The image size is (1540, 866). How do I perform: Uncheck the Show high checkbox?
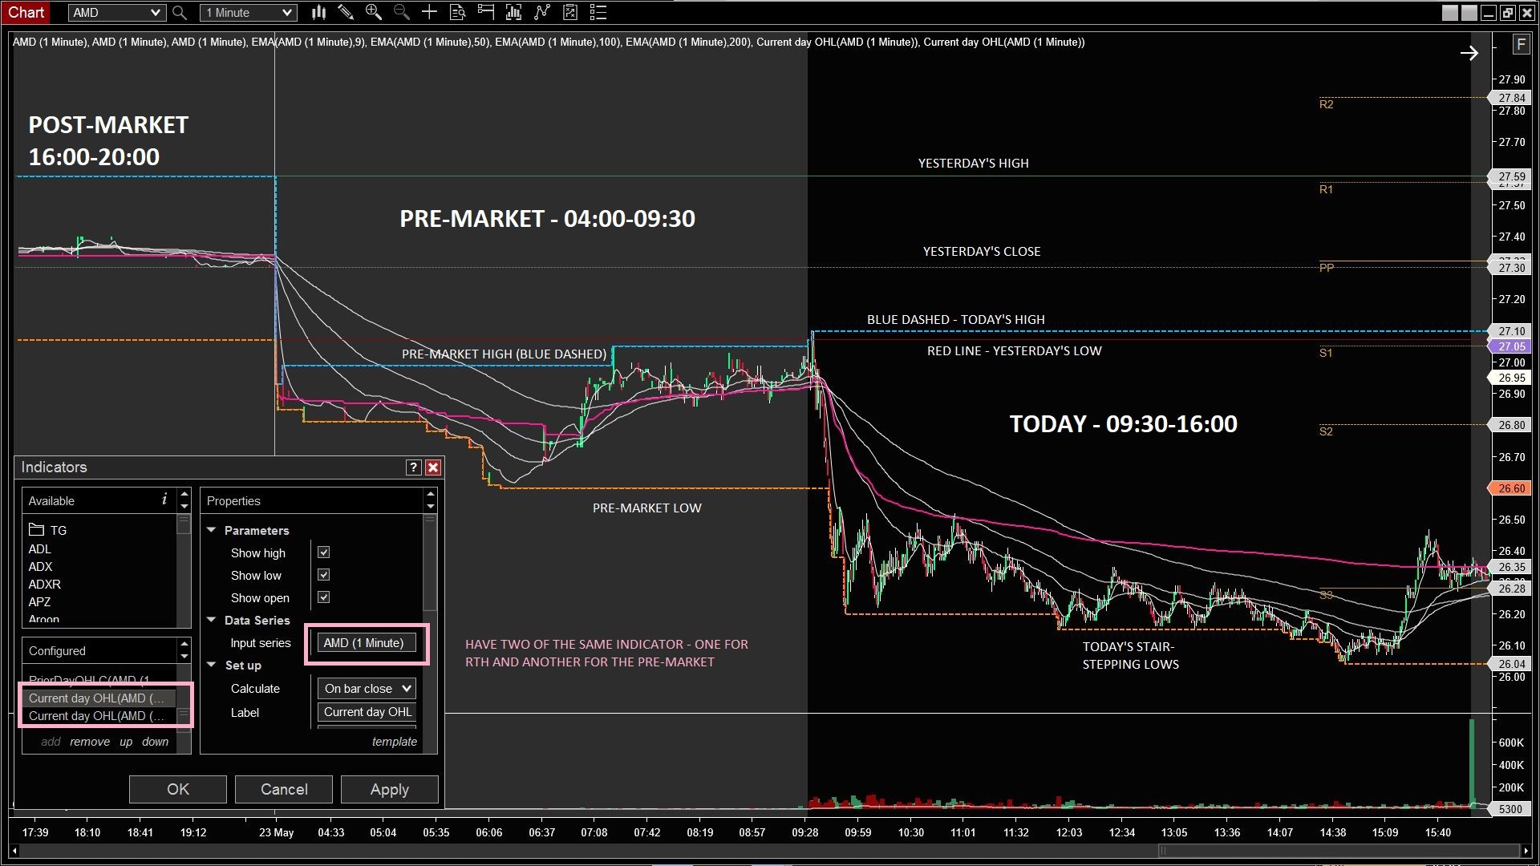(x=324, y=552)
